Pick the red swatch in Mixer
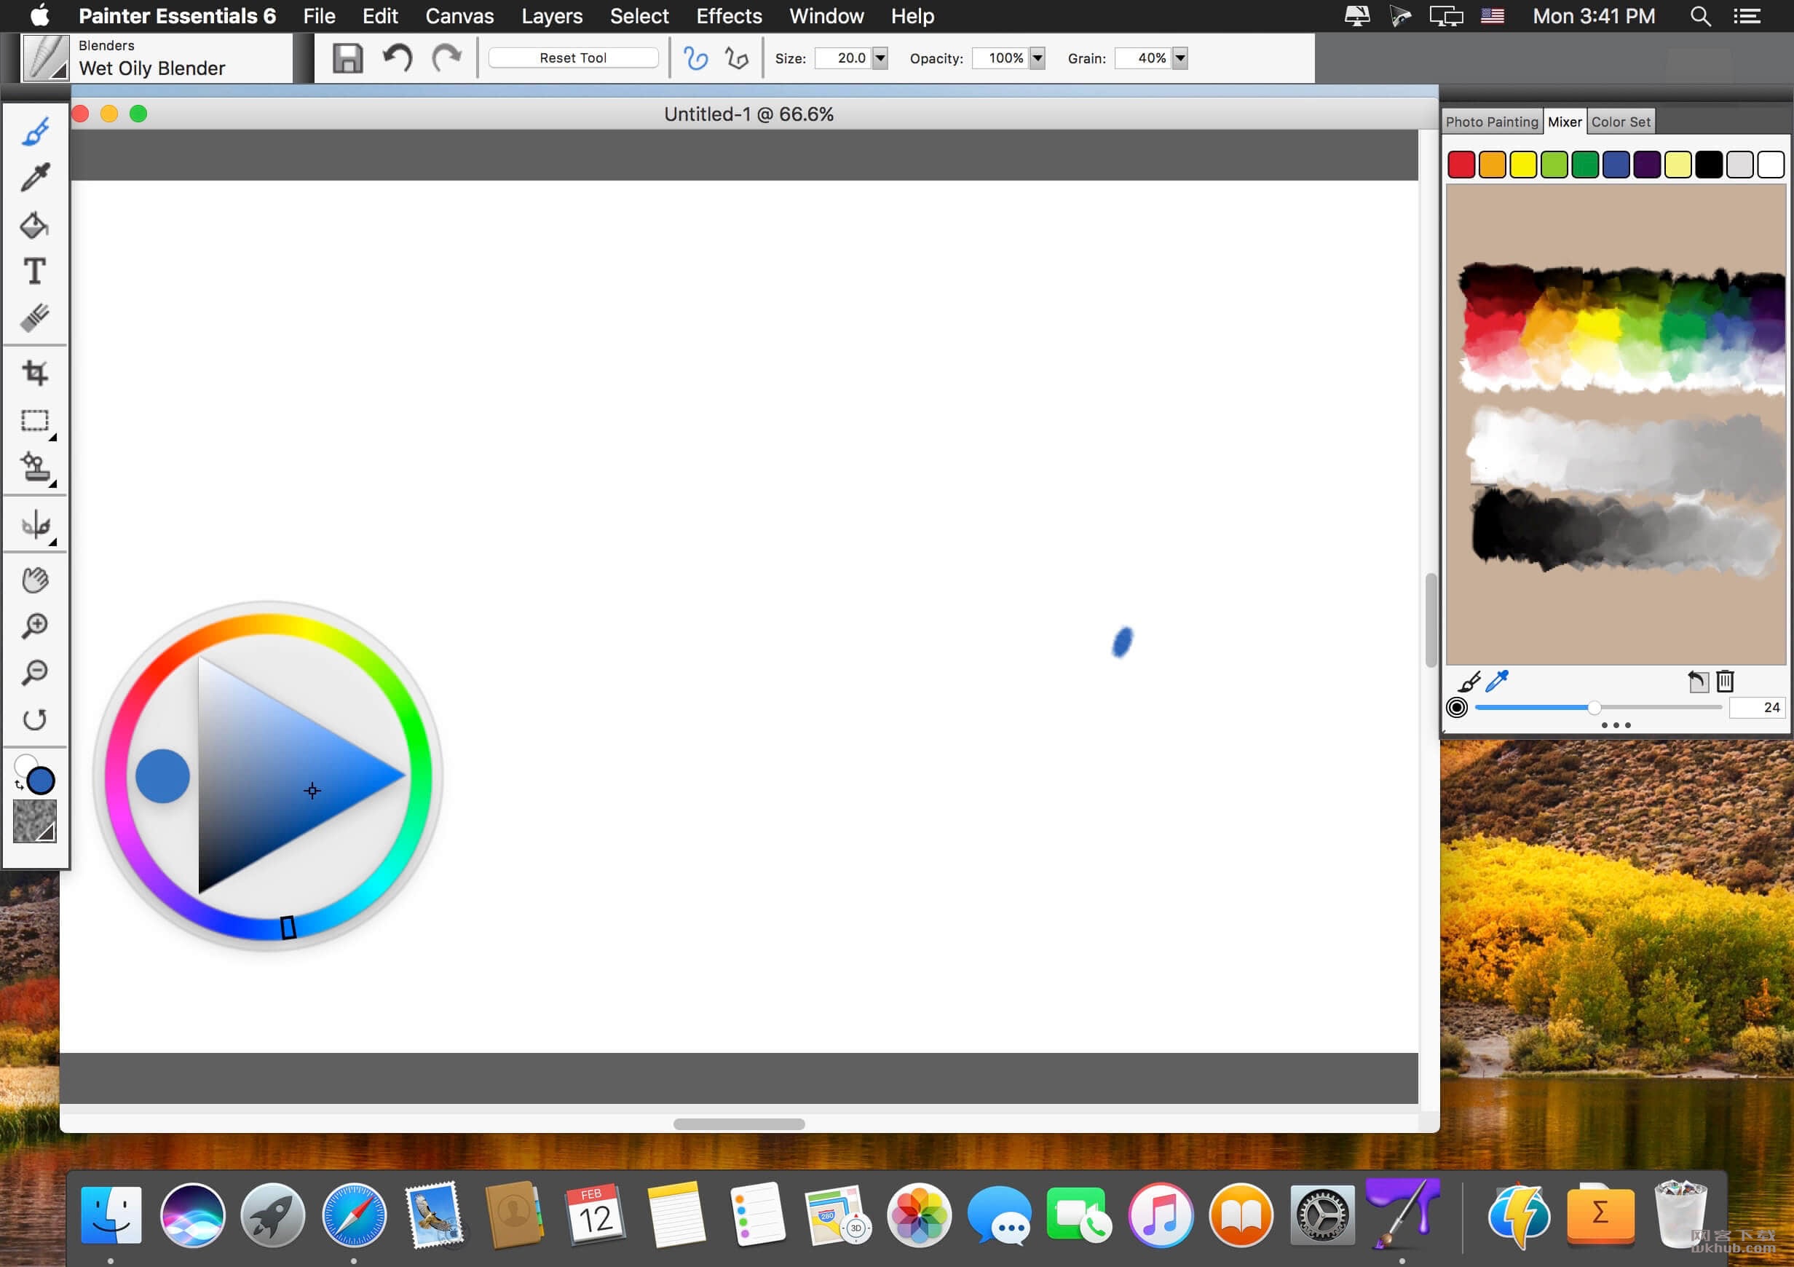This screenshot has width=1794, height=1267. (1461, 165)
